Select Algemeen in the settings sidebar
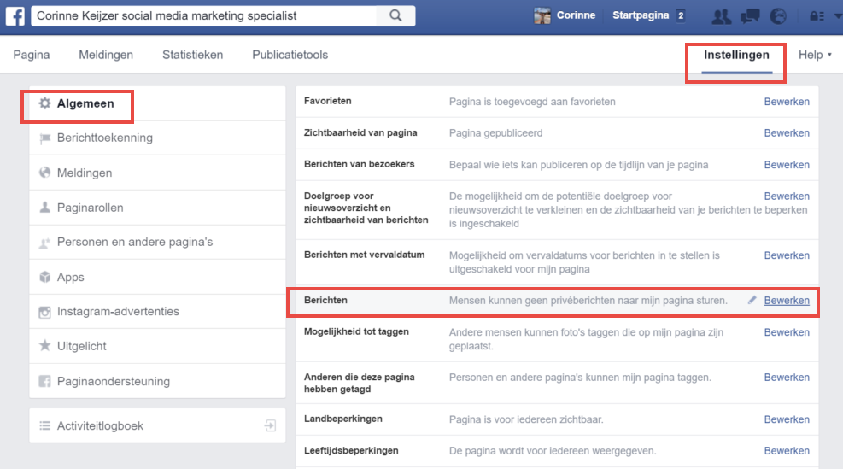The width and height of the screenshot is (843, 469). [x=157, y=103]
